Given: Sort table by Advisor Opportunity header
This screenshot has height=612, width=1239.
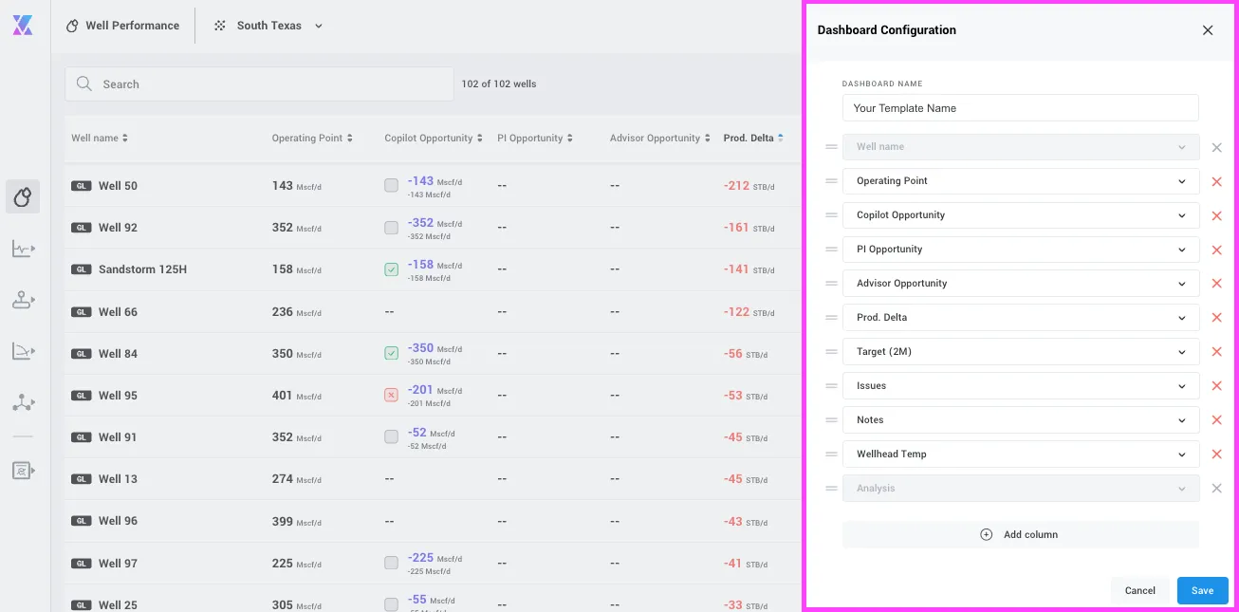Looking at the screenshot, I should pyautogui.click(x=660, y=139).
